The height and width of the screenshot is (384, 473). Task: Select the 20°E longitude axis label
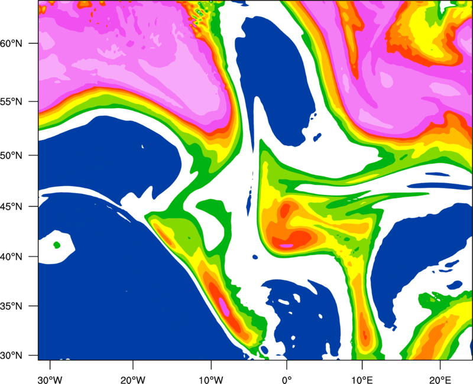(x=440, y=380)
